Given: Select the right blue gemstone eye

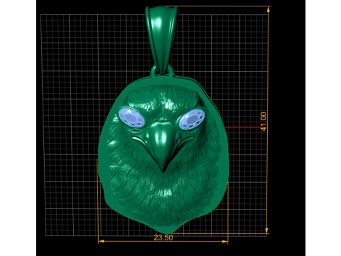Looking at the screenshot, I should (191, 119).
